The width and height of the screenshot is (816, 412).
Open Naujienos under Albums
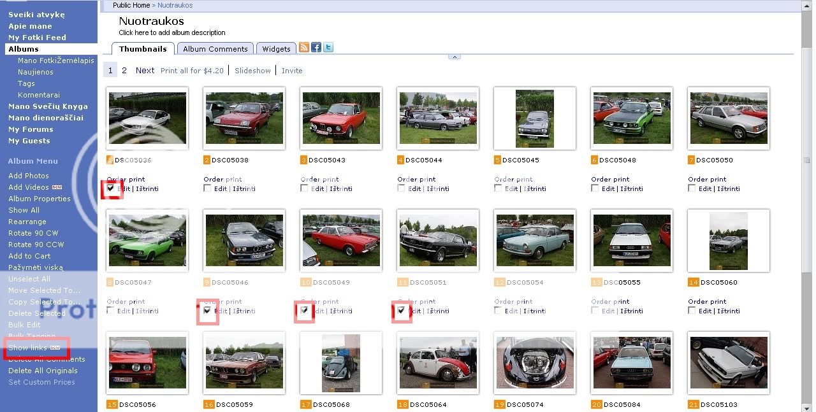pyautogui.click(x=36, y=72)
